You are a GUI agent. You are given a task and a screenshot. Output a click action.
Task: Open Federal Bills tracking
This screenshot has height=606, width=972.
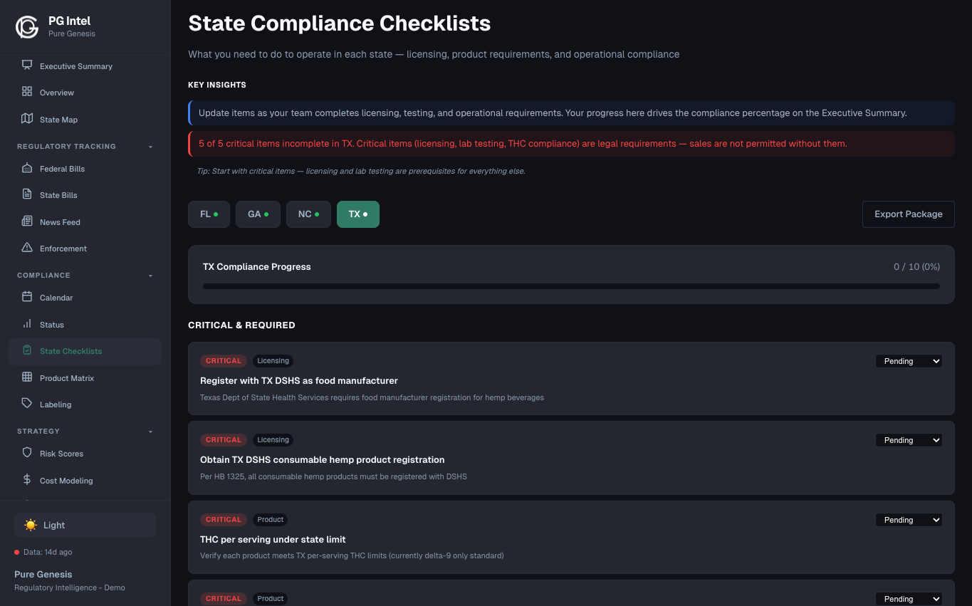click(64, 169)
